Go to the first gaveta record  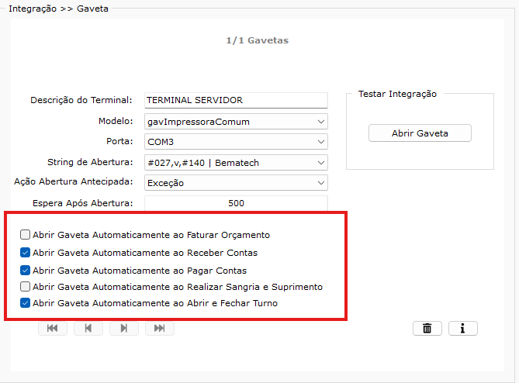[x=53, y=328]
